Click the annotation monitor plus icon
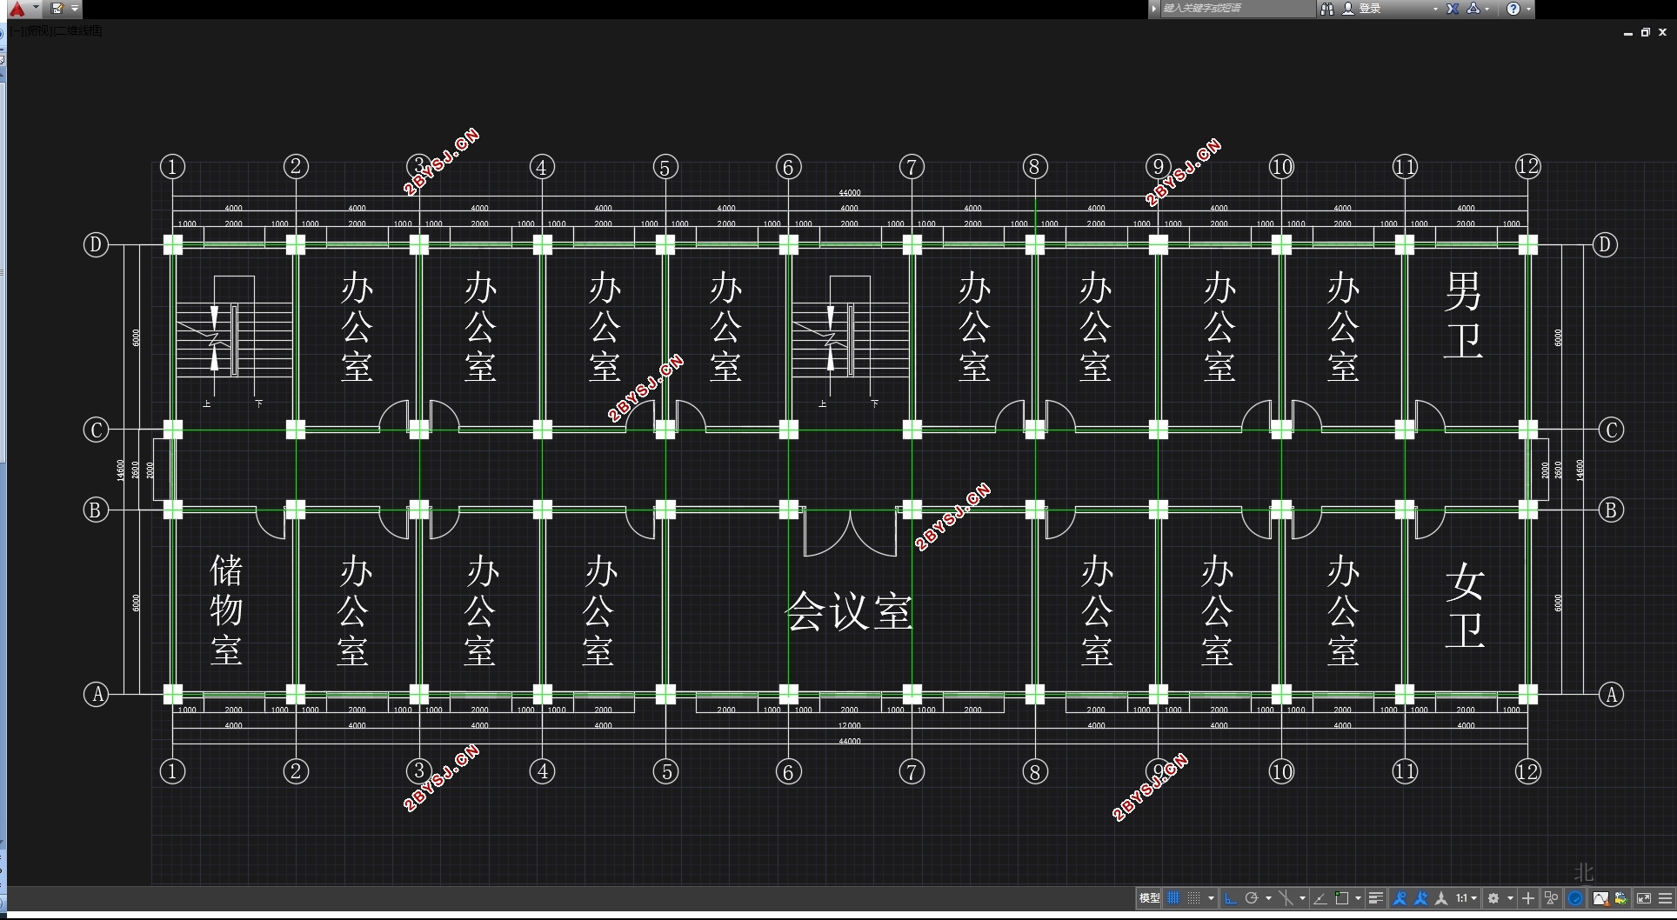Viewport: 1677px width, 920px height. coord(1528,898)
